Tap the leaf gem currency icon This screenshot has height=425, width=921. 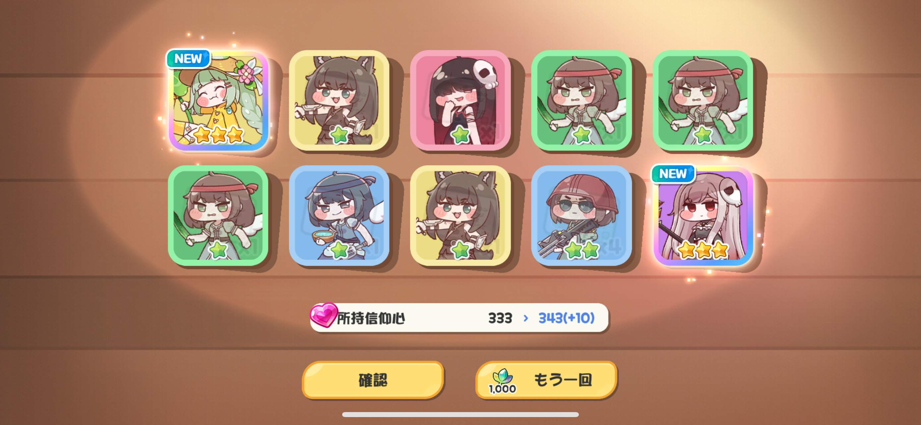coord(502,377)
